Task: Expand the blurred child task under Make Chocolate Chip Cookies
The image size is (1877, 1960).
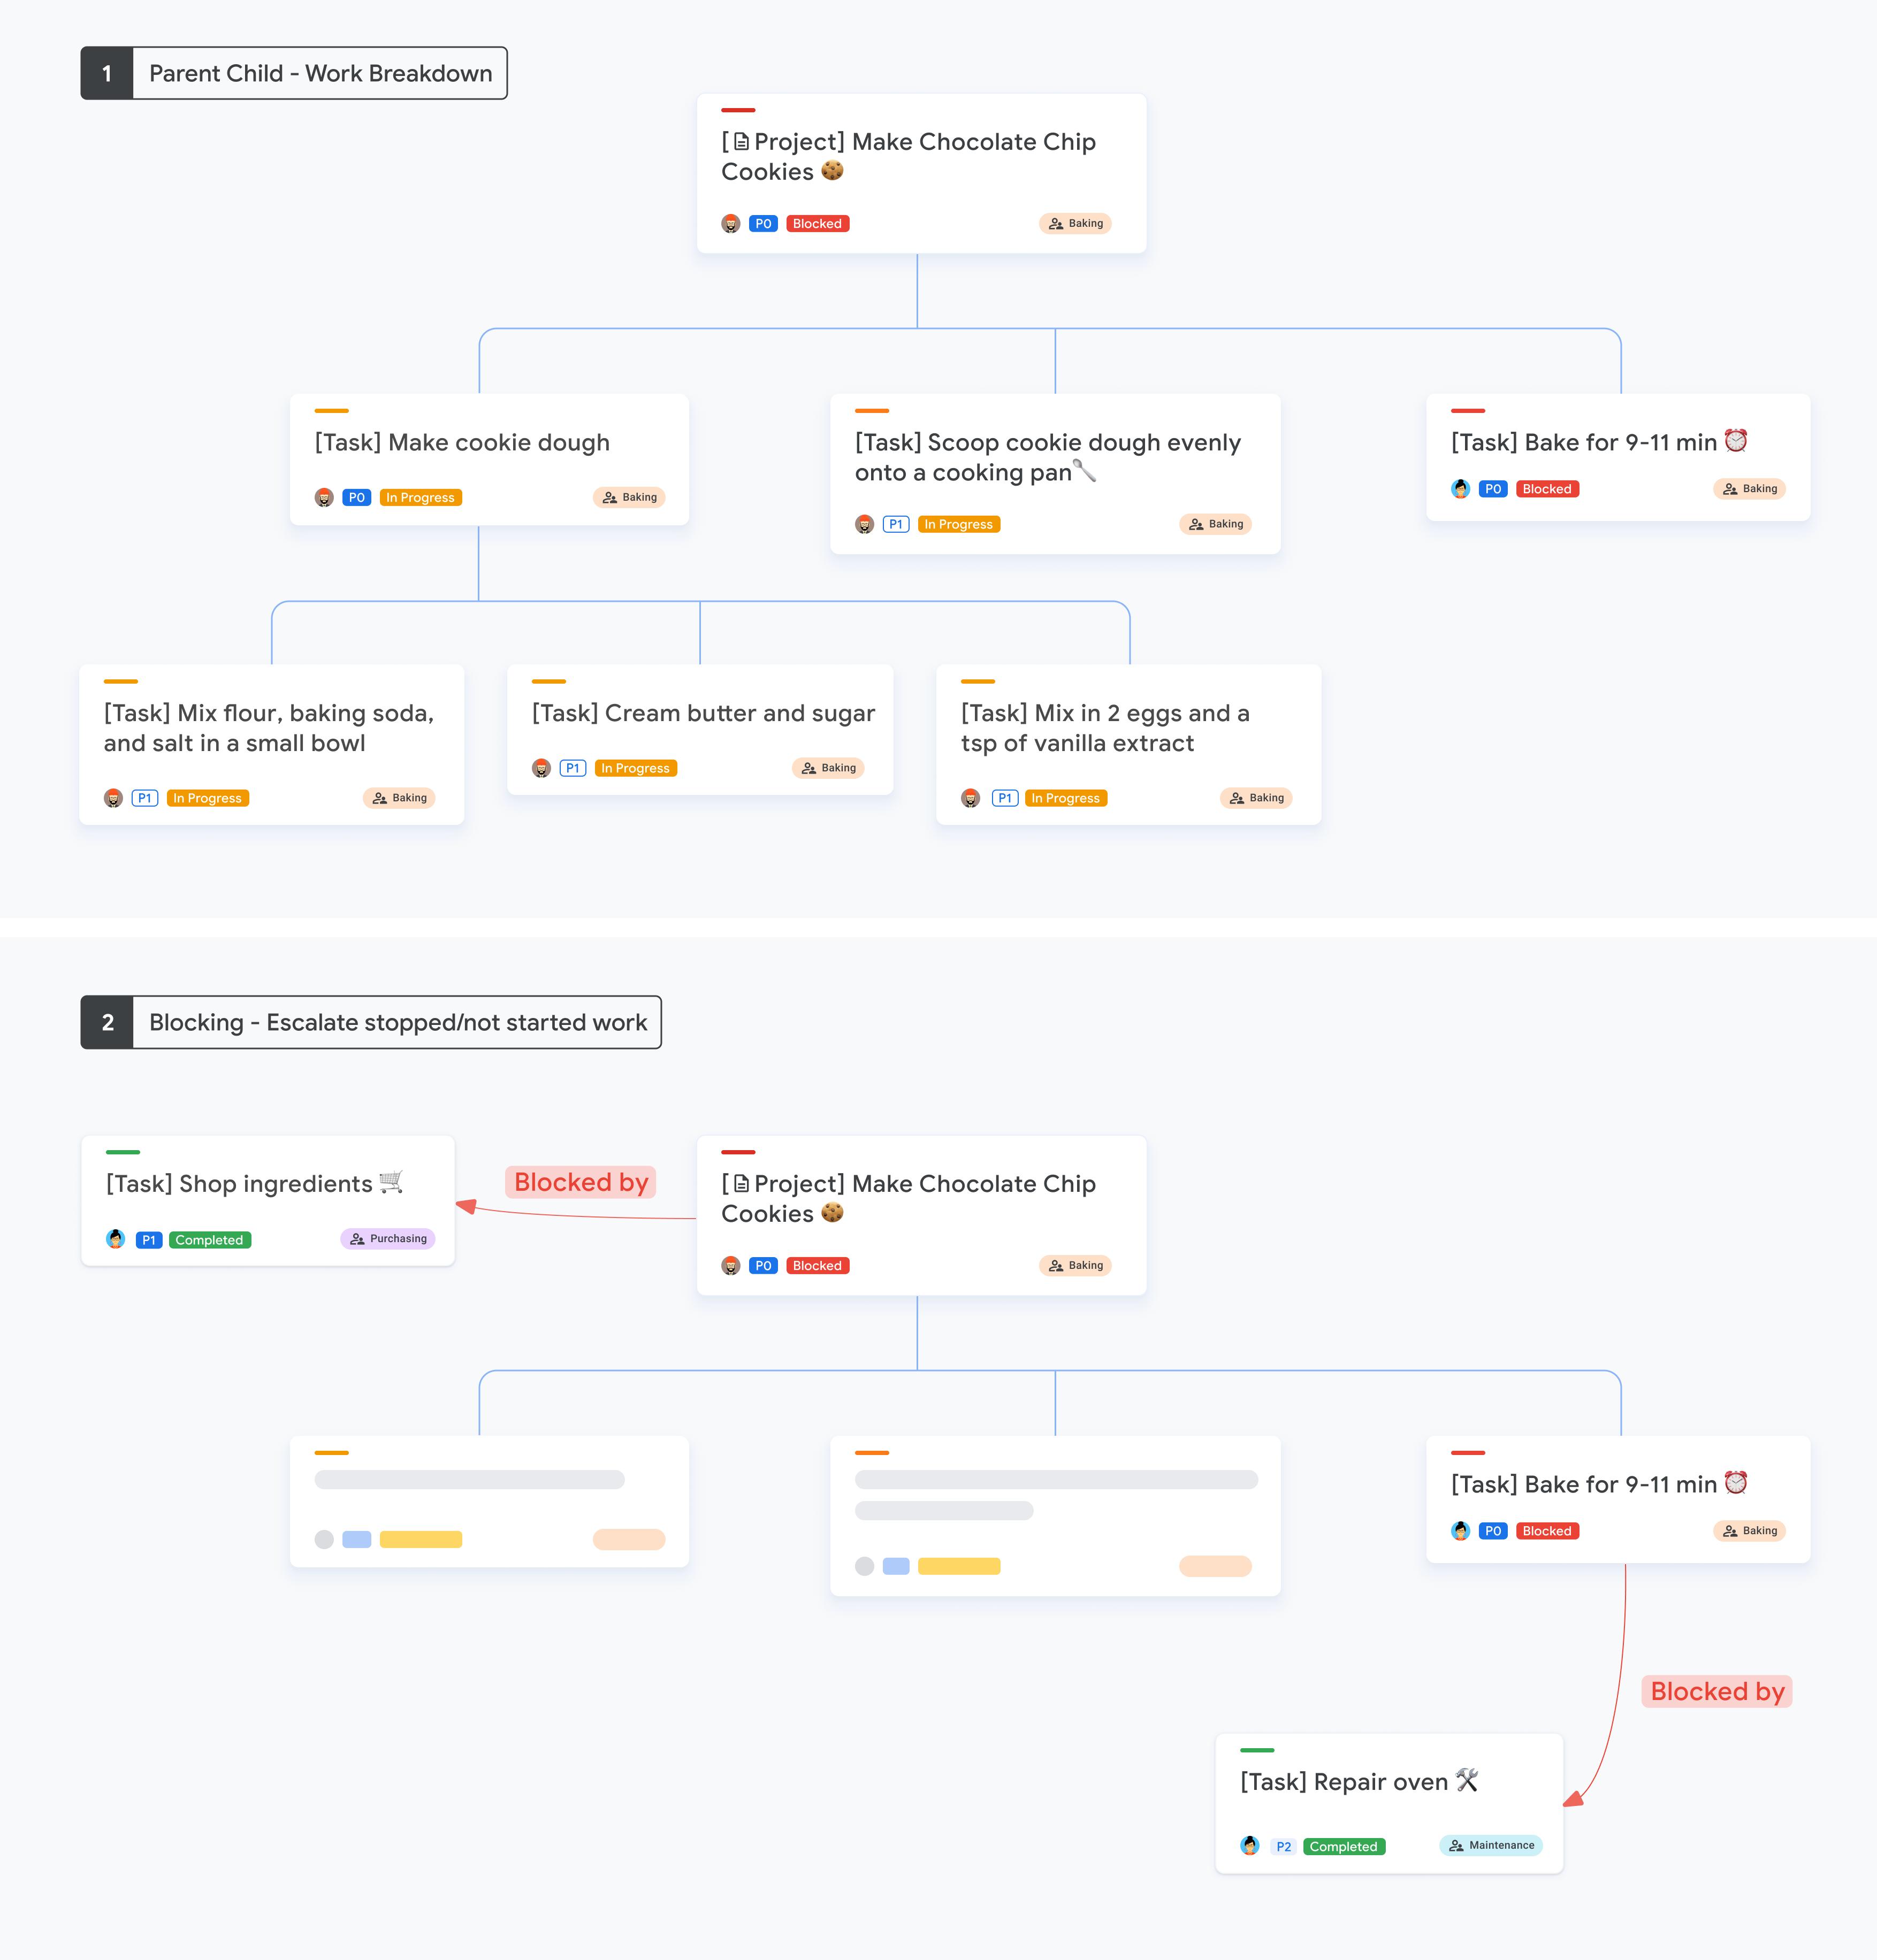Action: point(490,1496)
